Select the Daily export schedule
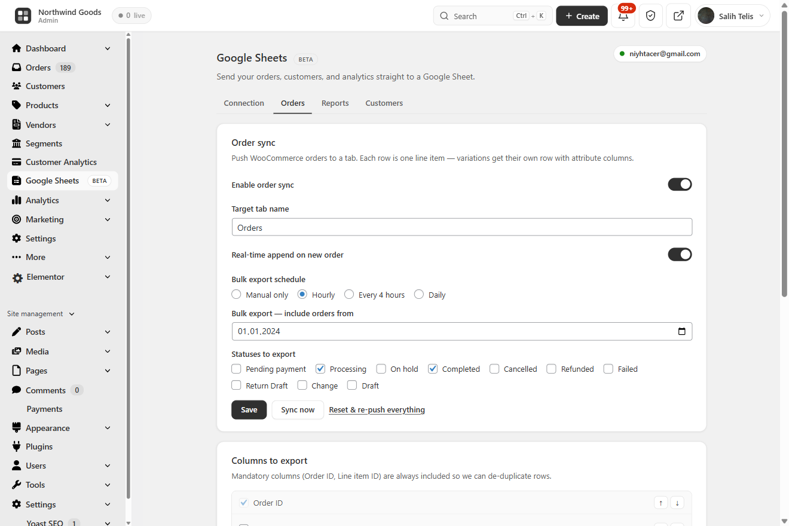The height and width of the screenshot is (526, 789). (419, 294)
